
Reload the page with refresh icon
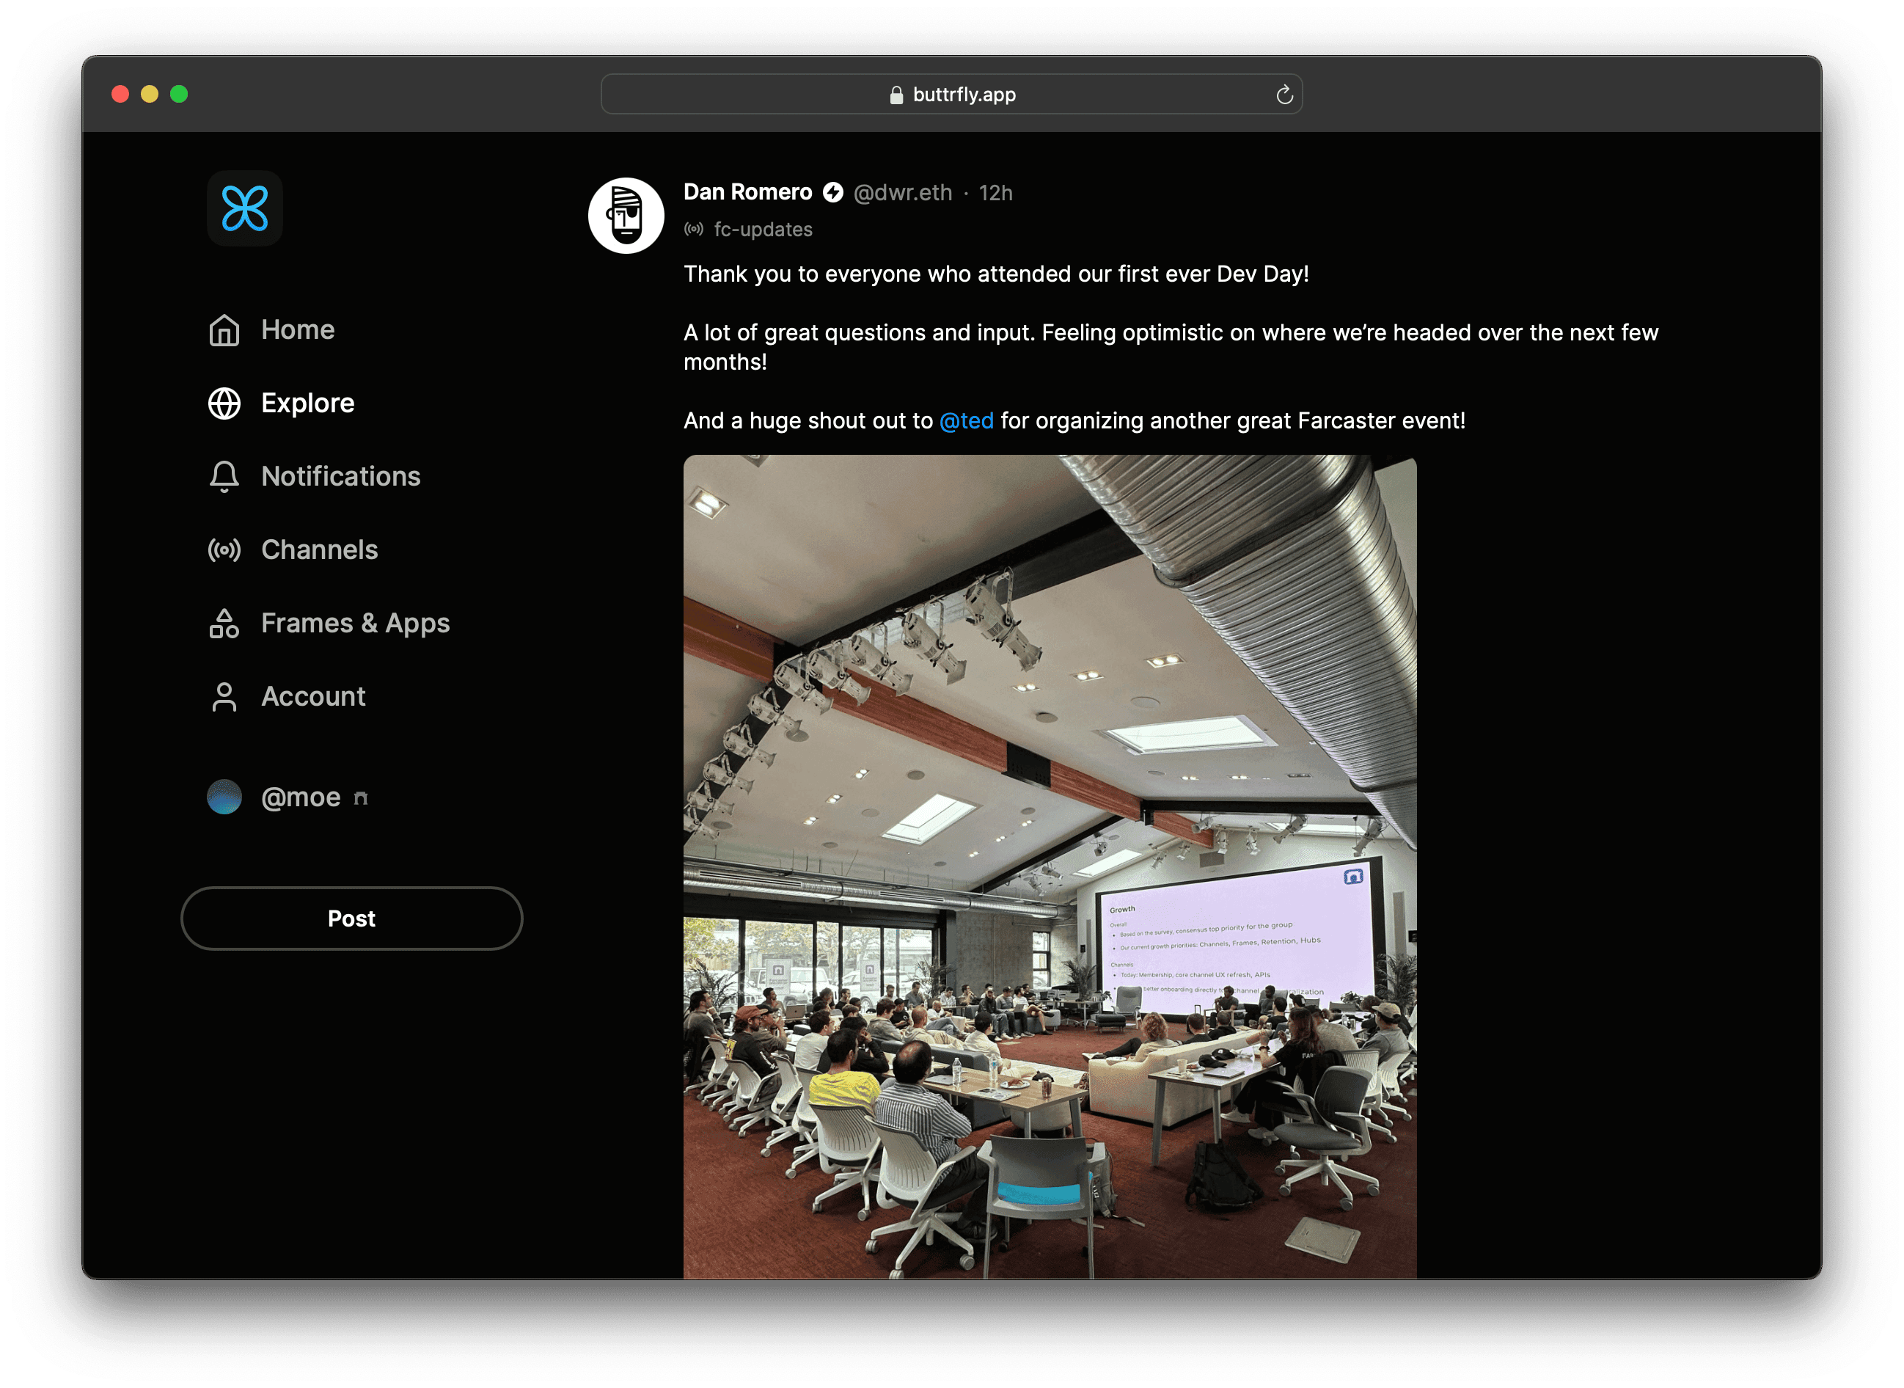coord(1284,95)
